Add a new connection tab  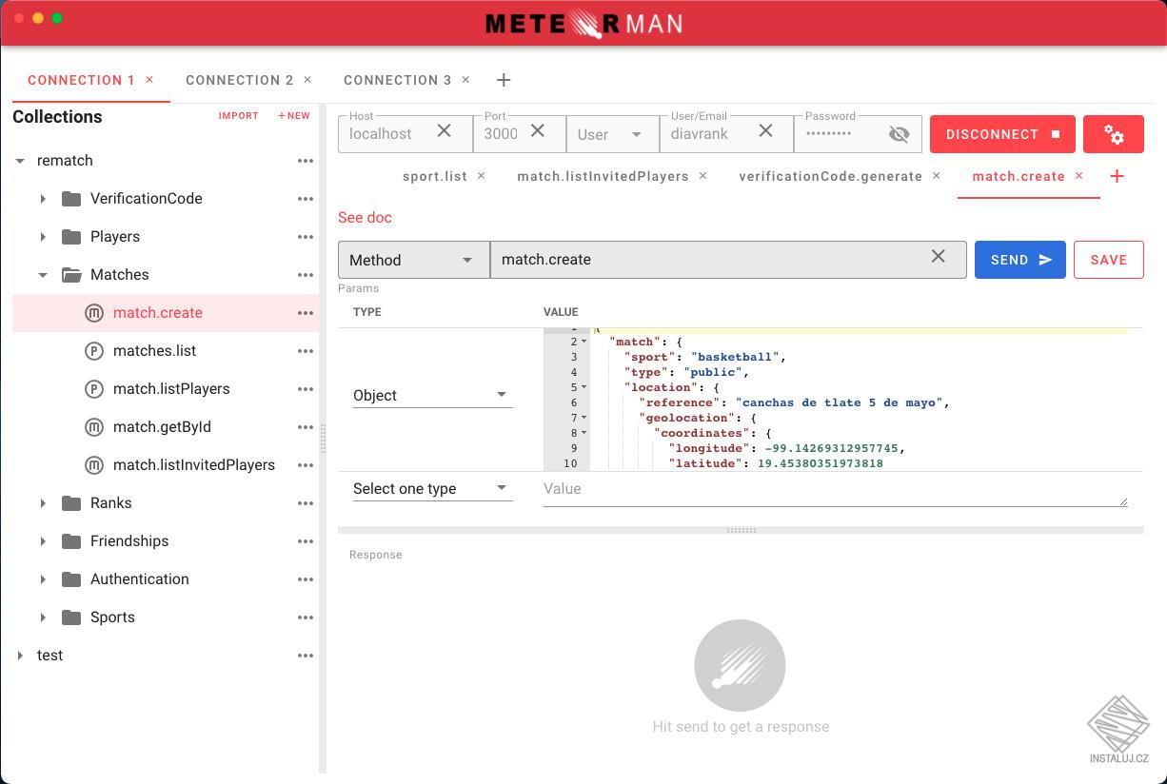coord(504,80)
